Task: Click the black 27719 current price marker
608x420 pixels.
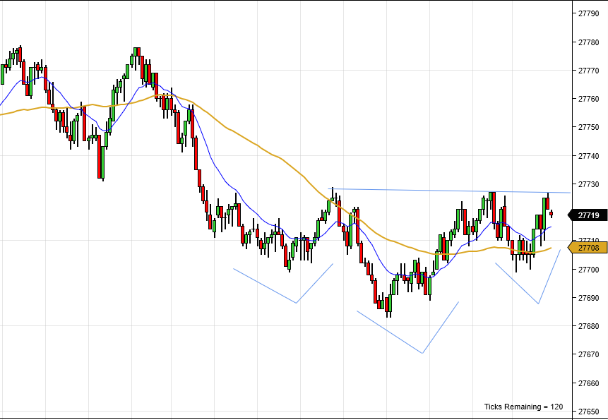Action: click(x=588, y=215)
